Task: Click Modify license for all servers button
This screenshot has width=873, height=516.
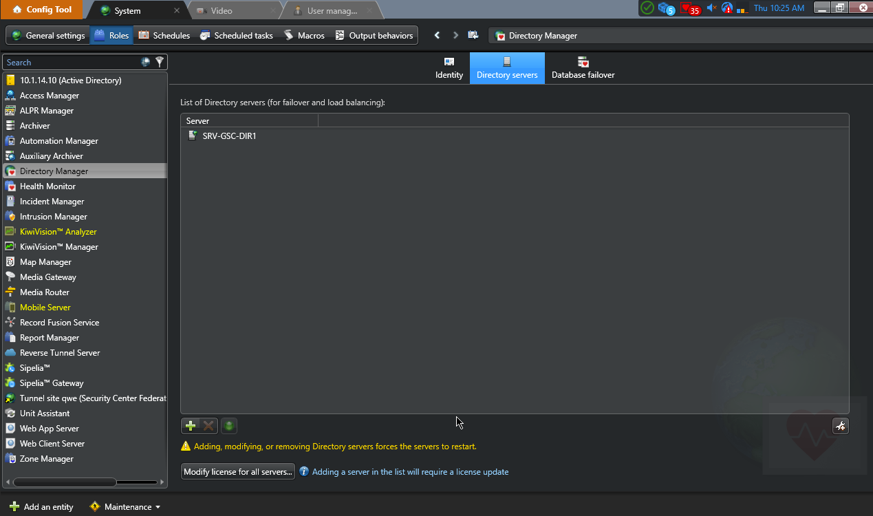Action: (238, 472)
